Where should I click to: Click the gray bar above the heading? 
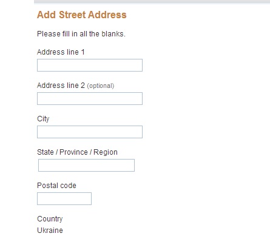click(x=152, y=1)
